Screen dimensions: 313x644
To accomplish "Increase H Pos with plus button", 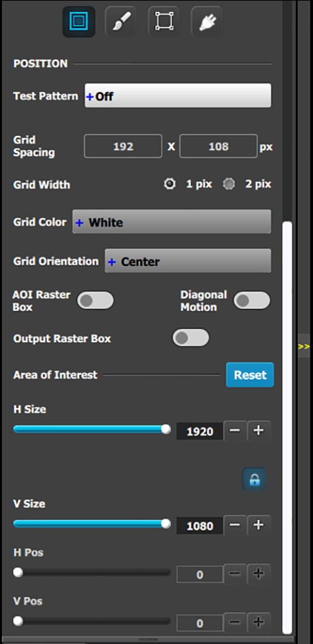I will tap(259, 574).
